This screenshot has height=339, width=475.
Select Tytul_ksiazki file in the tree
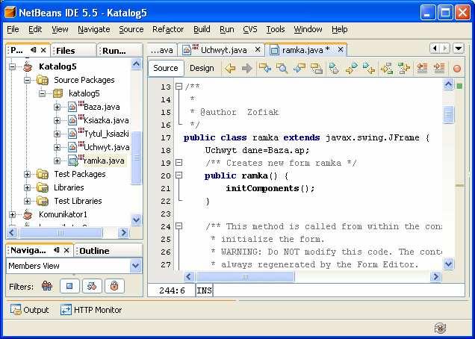tap(106, 134)
